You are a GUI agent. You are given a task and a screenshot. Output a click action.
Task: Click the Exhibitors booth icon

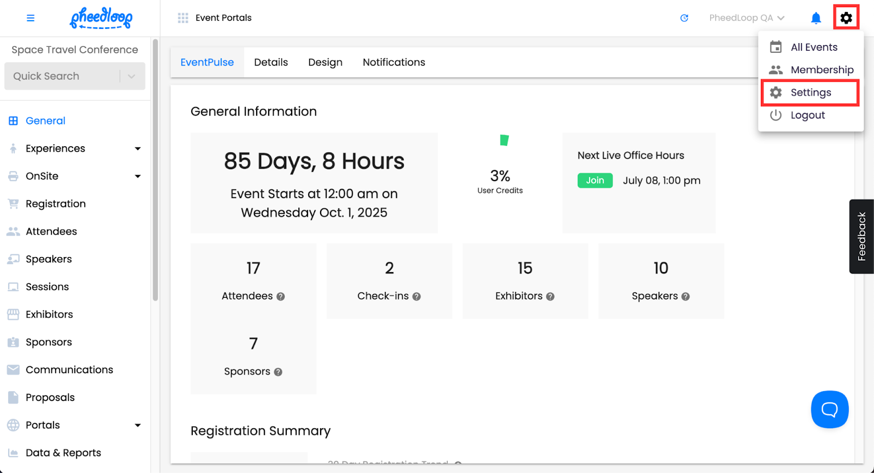13,314
